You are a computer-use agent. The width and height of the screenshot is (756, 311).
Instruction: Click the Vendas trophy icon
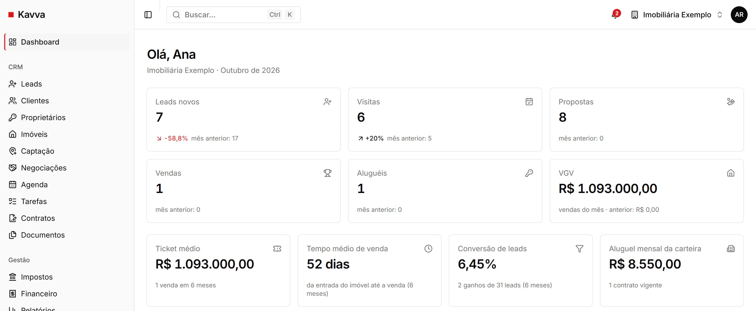pos(328,173)
